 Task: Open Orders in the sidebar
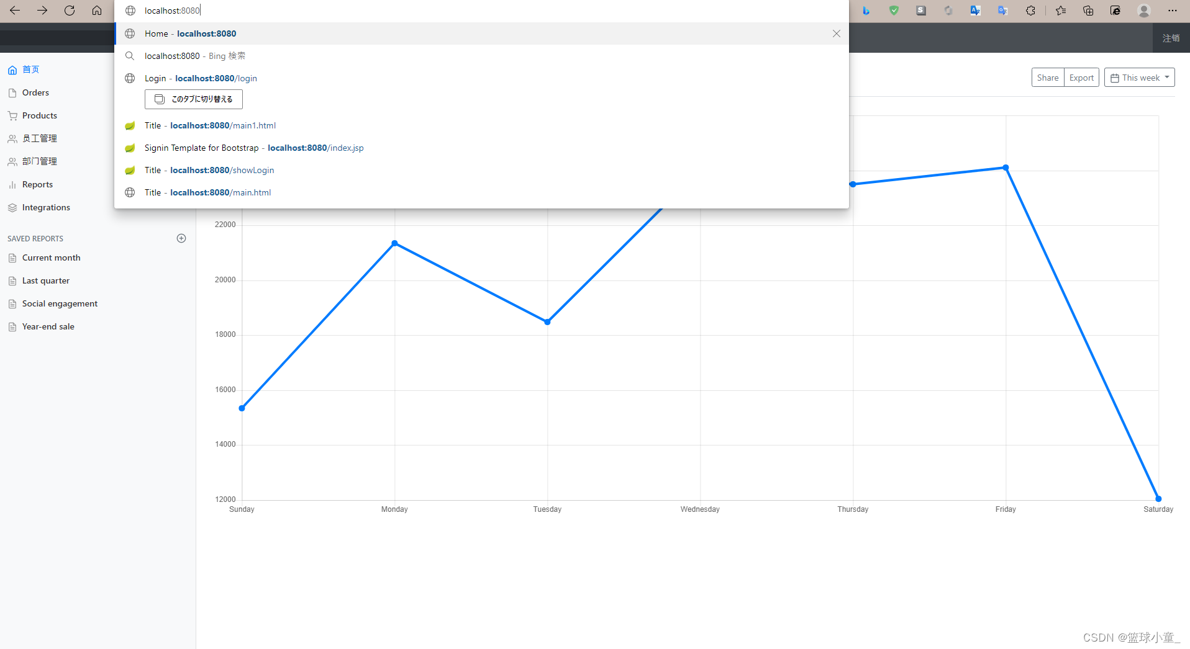pyautogui.click(x=35, y=92)
